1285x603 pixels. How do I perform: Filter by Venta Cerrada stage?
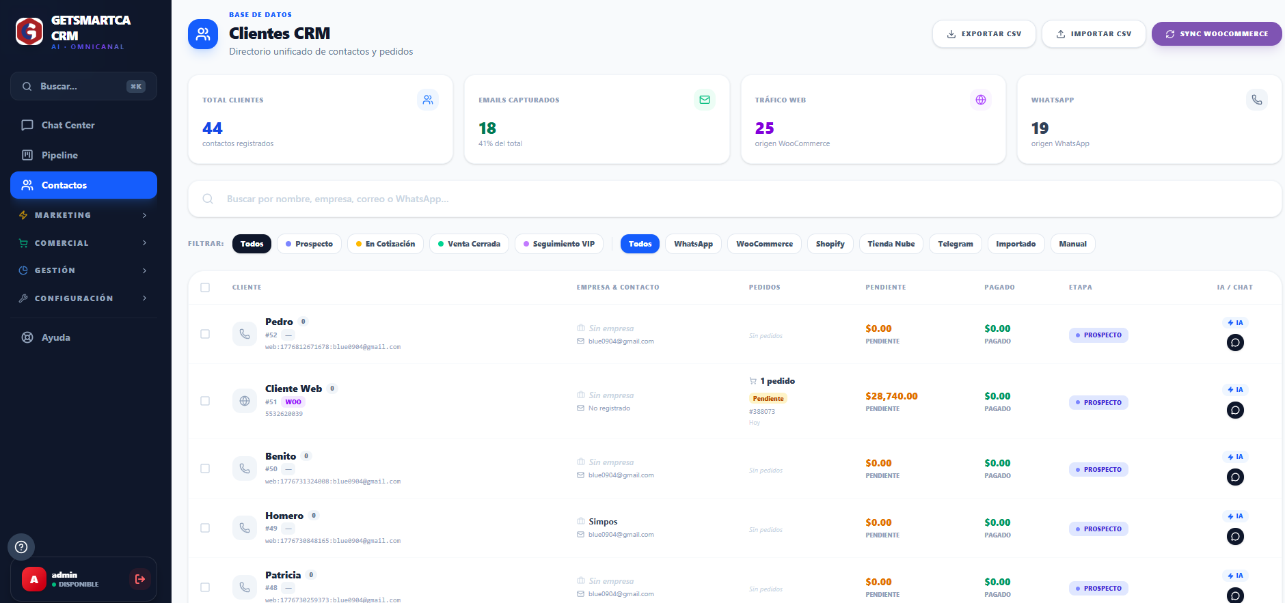tap(469, 244)
